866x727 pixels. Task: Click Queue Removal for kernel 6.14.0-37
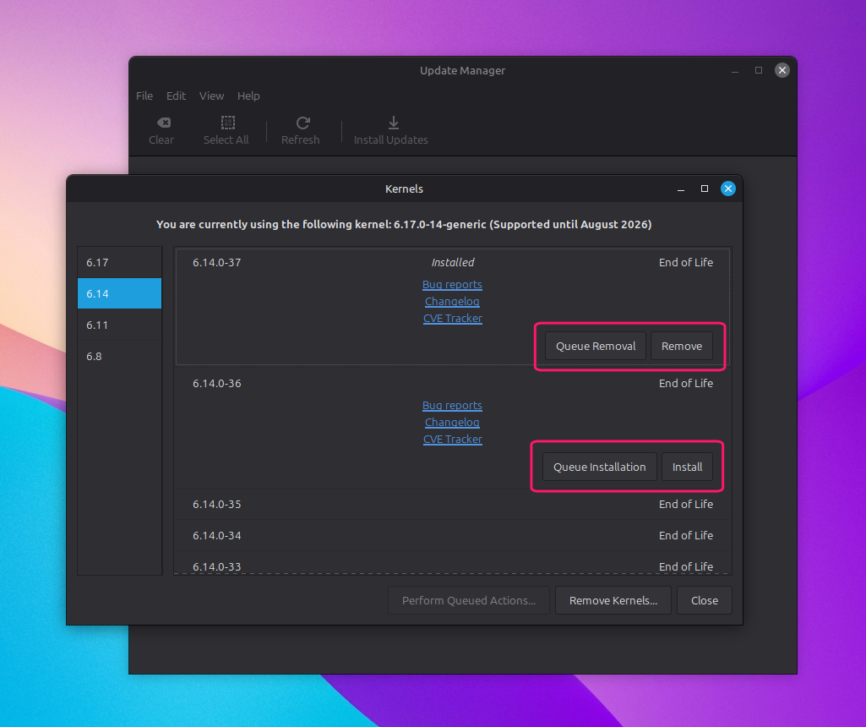[596, 346]
